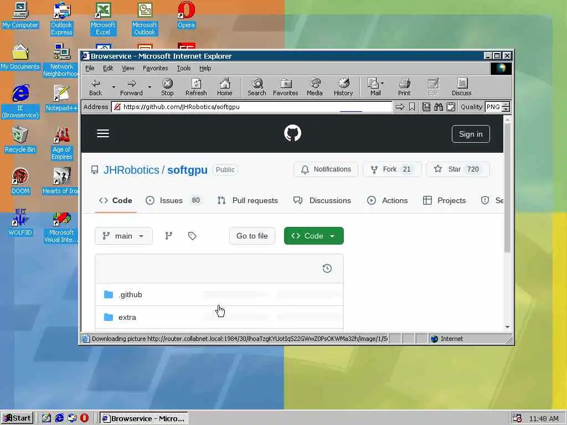Open the Search toolbar button
Viewport: 567px width, 425px height.
[x=257, y=87]
